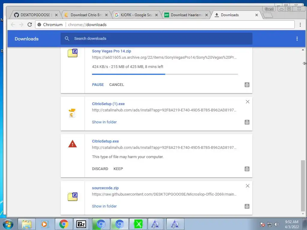Open Windows Media Player from the taskbar
307x230 pixels.
(x=44, y=224)
